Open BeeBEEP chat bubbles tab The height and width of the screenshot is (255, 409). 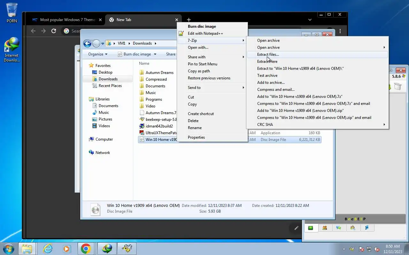click(x=339, y=228)
